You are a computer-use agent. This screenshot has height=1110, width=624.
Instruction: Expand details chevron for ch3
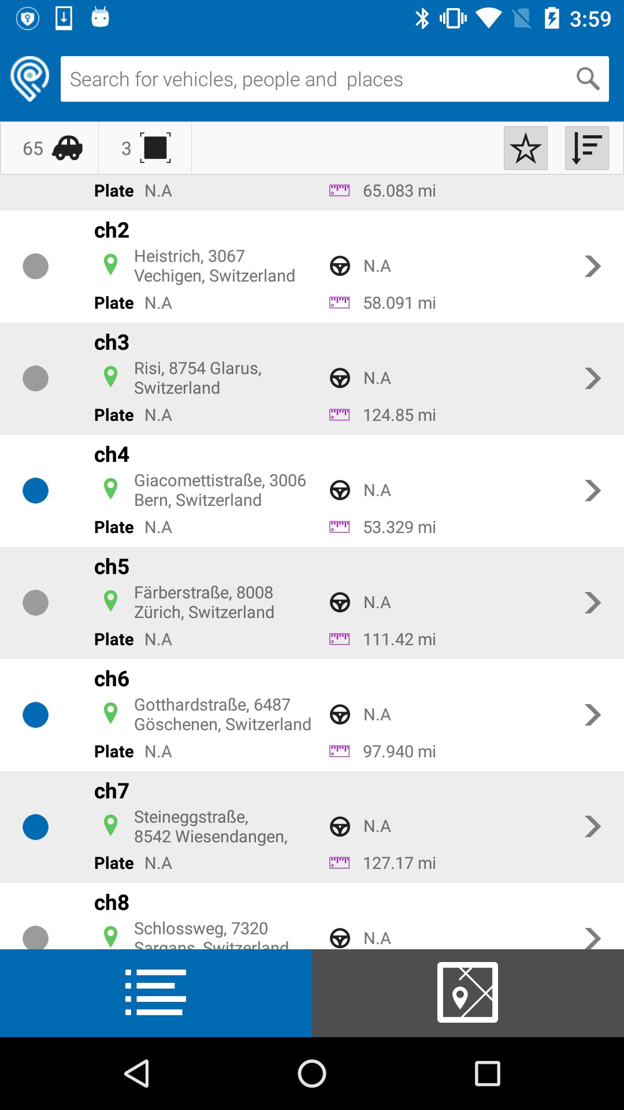tap(592, 379)
